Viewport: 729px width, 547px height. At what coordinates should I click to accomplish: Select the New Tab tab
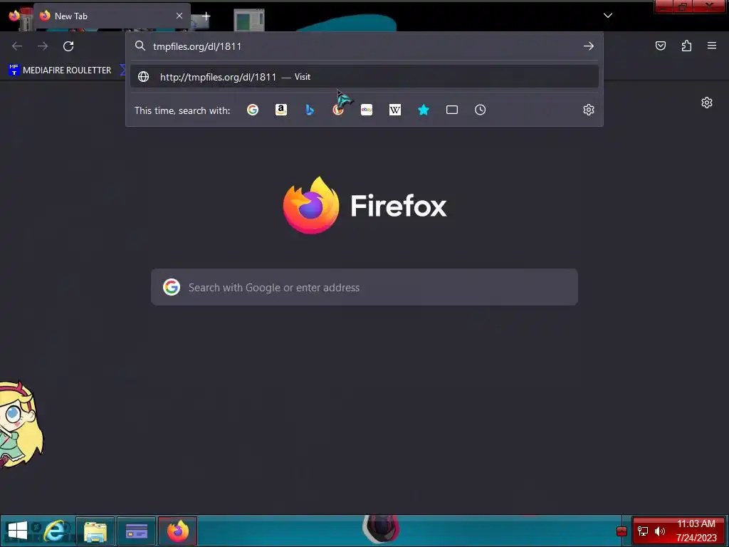pos(112,16)
